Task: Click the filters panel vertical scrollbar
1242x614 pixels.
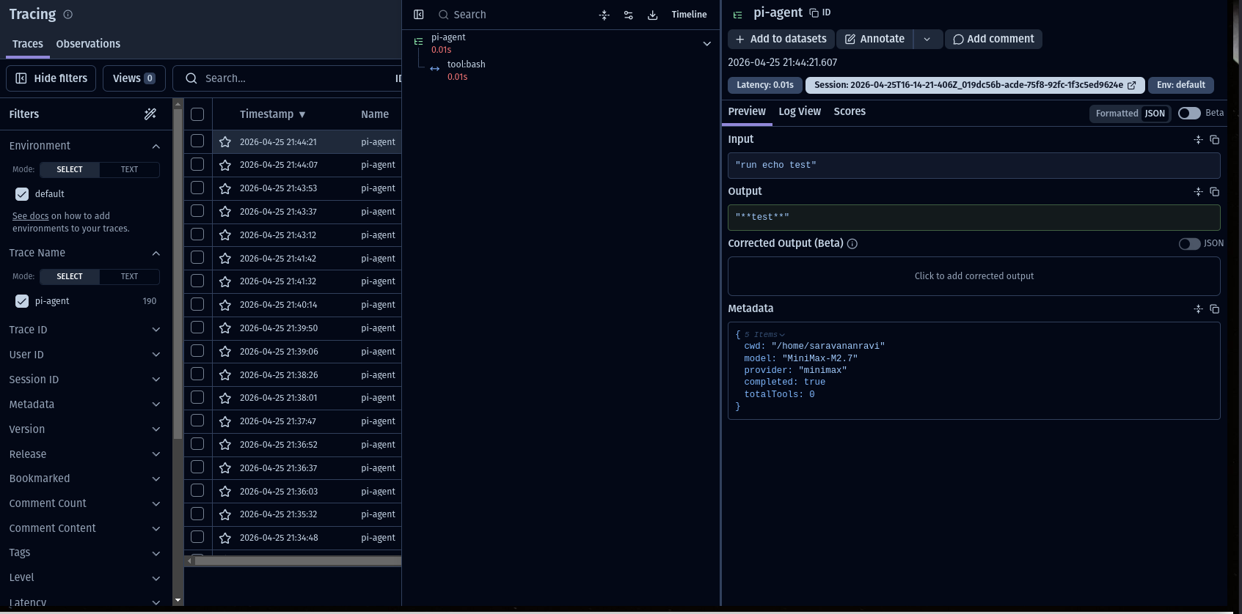Action: point(178,273)
